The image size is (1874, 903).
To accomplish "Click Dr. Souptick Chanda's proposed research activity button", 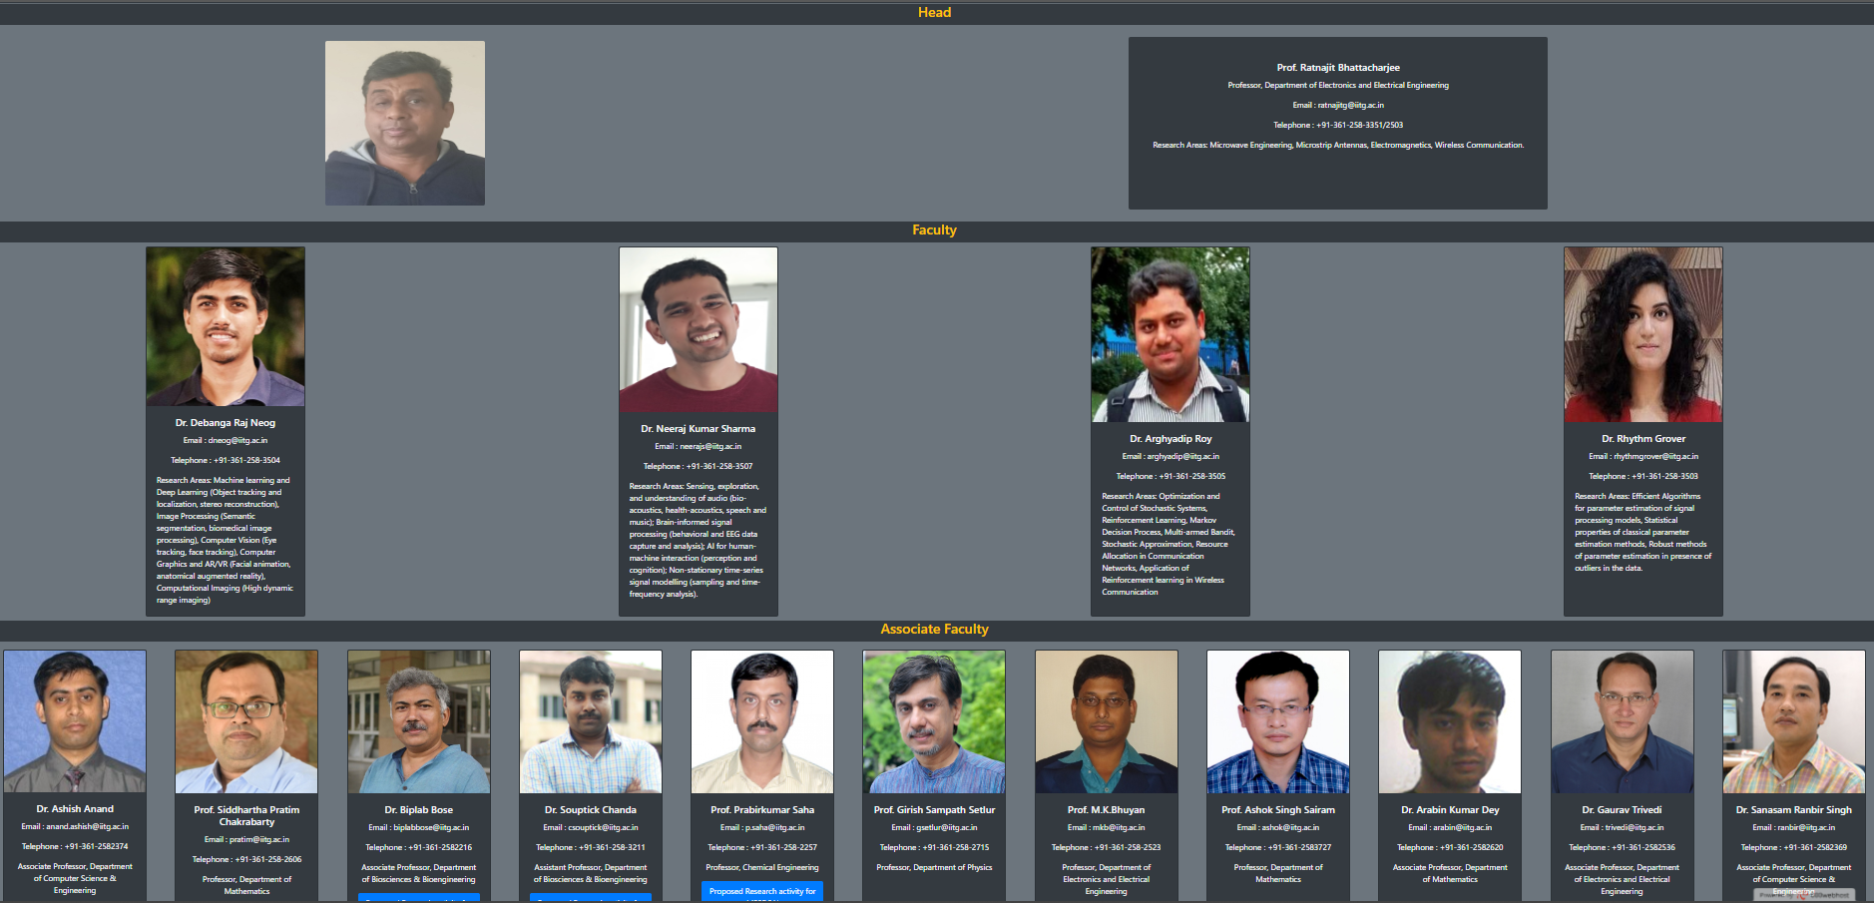I will 590,900.
